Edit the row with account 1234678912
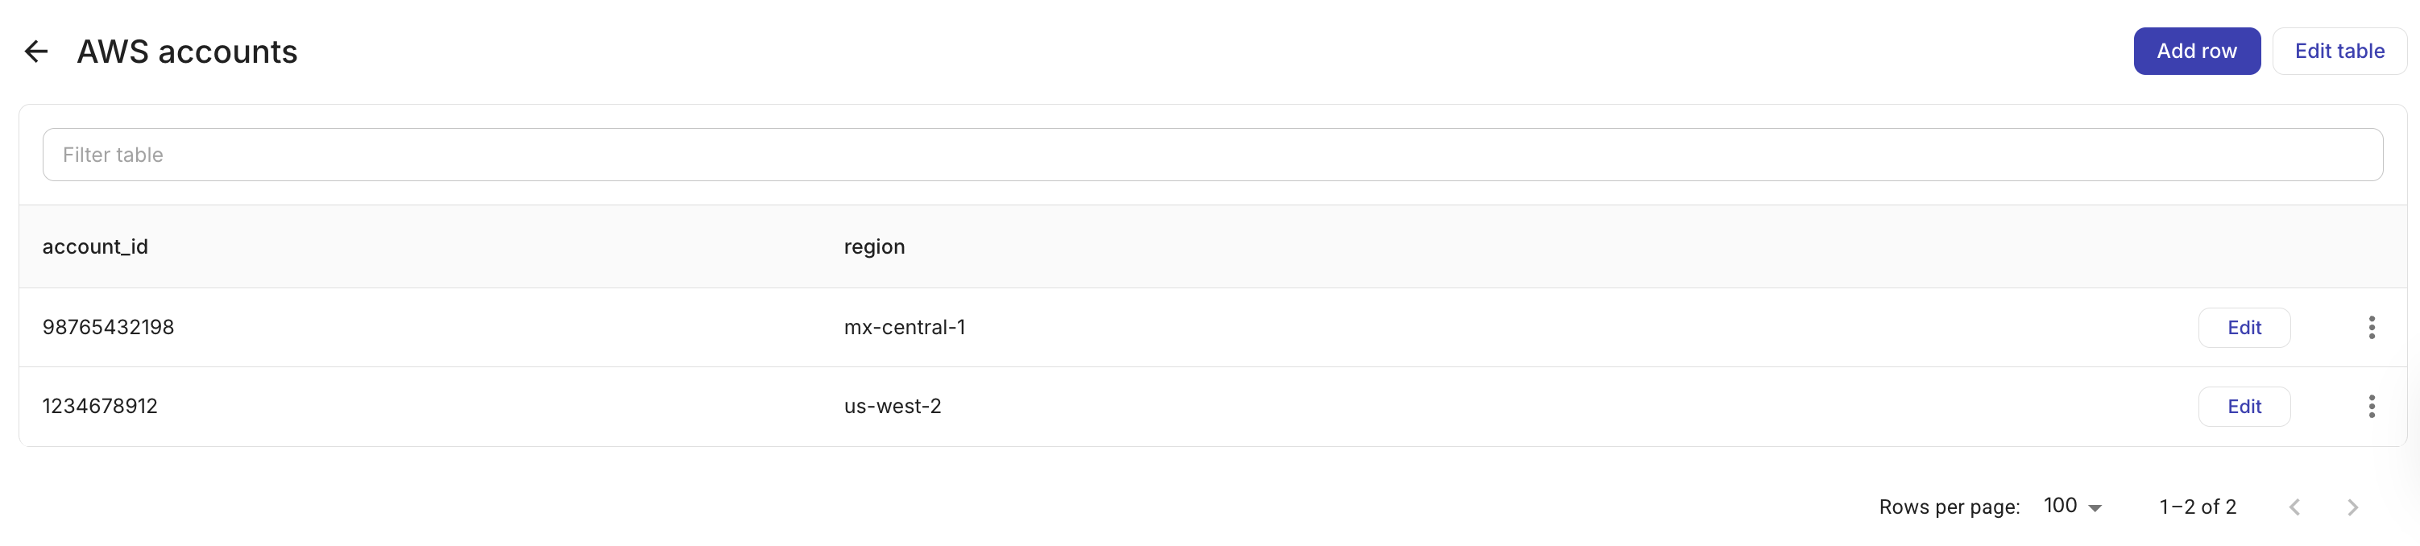Image resolution: width=2420 pixels, height=546 pixels. [2244, 405]
